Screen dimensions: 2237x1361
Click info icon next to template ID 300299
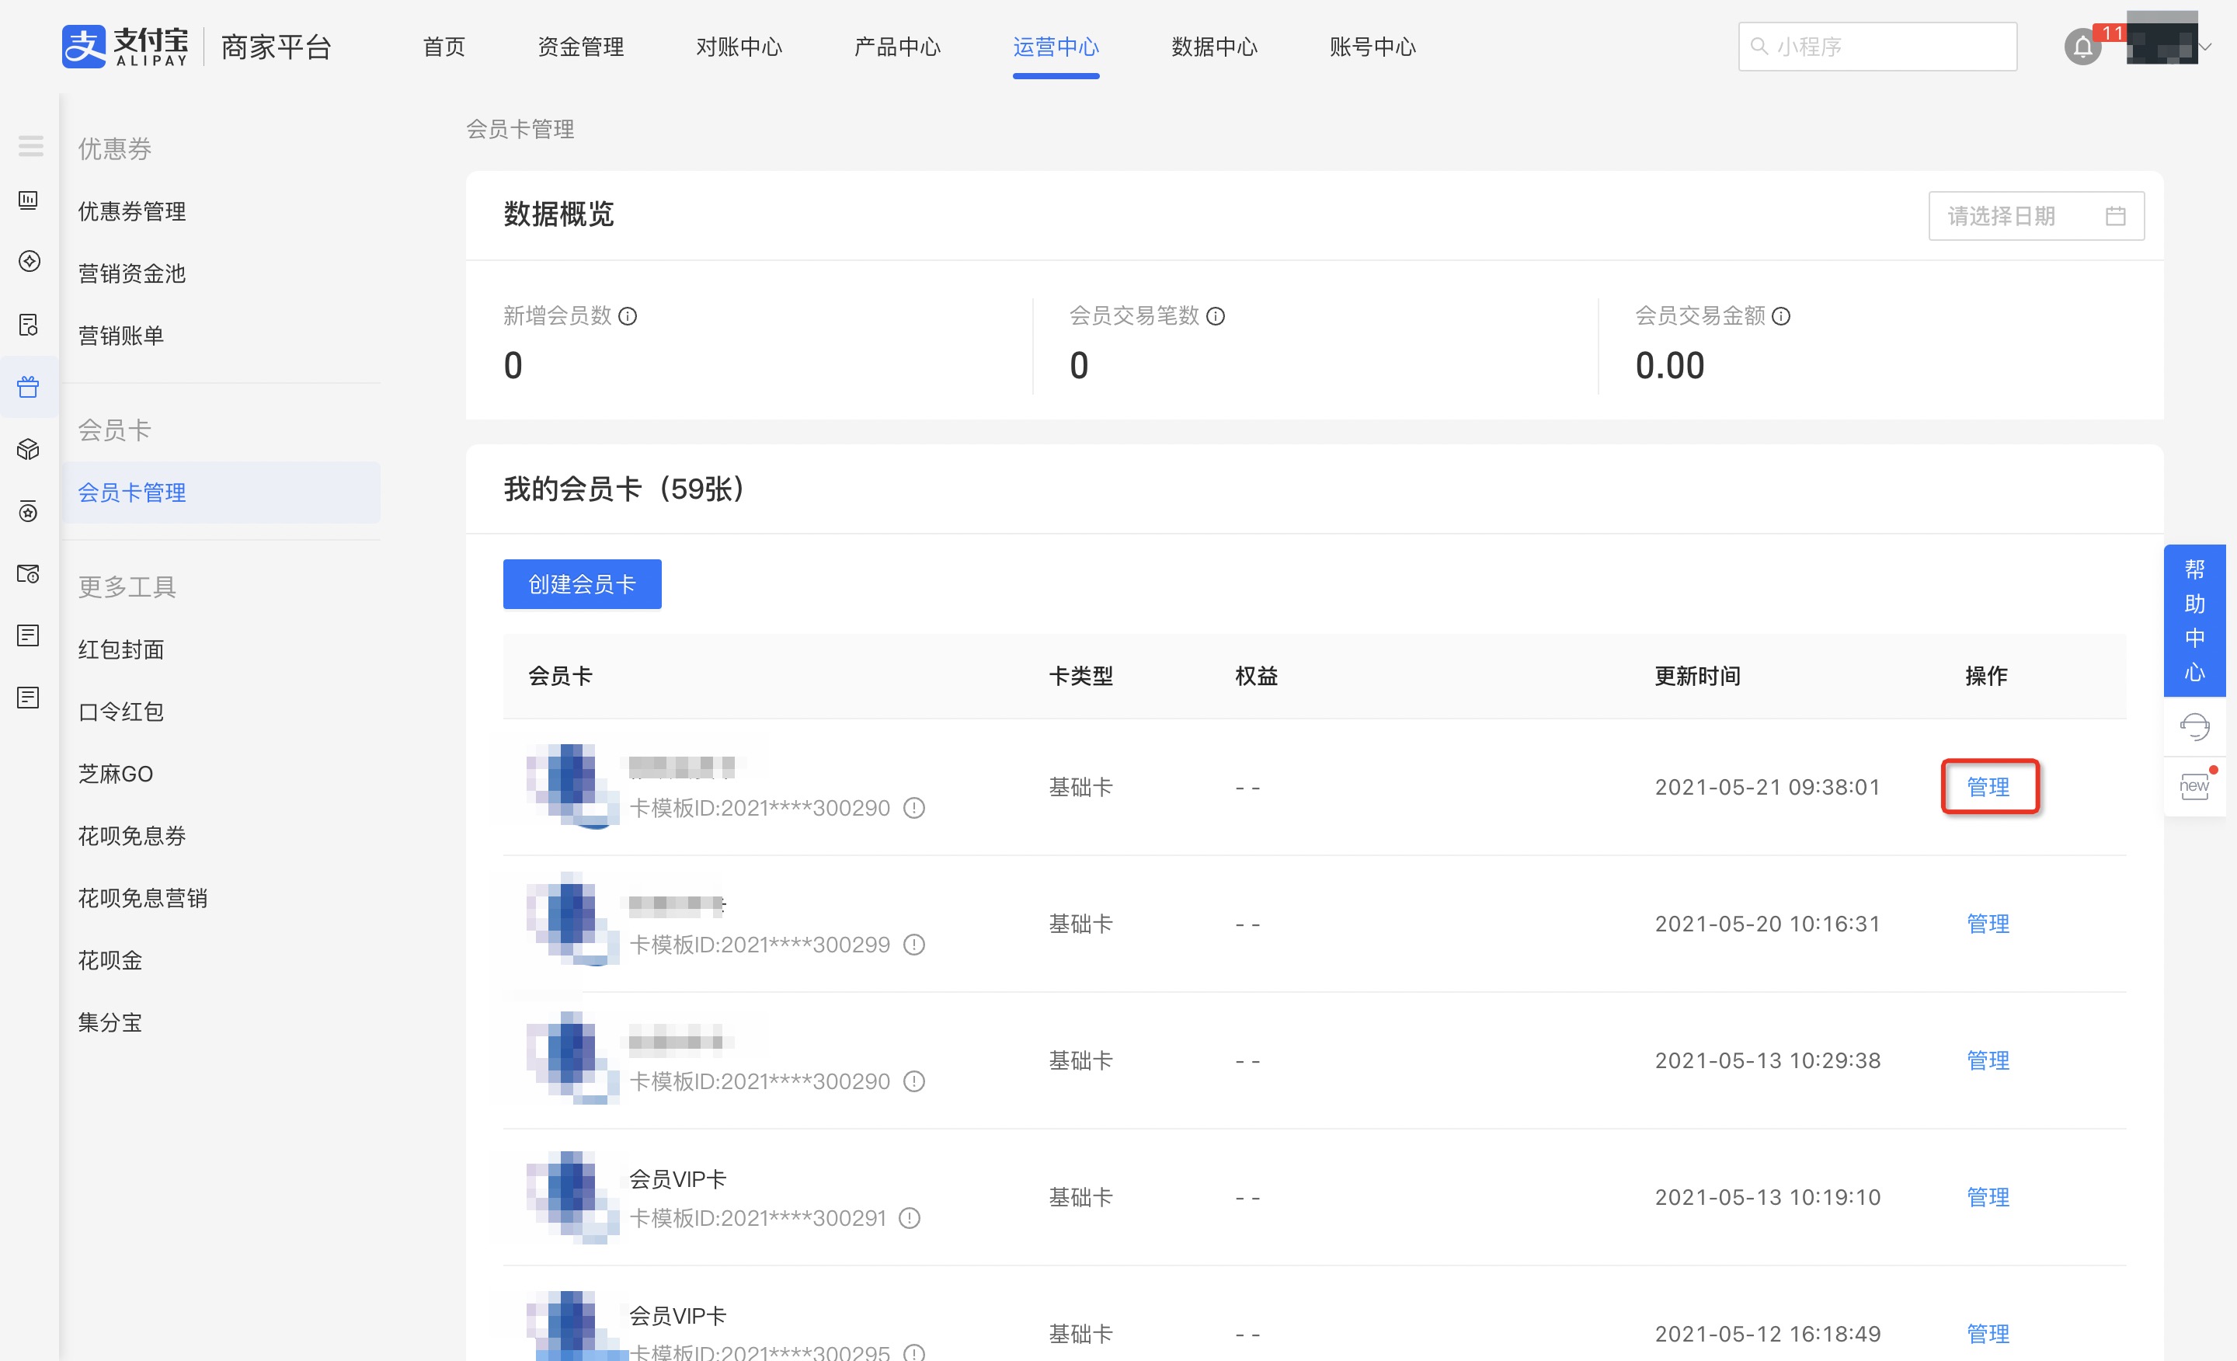click(914, 945)
